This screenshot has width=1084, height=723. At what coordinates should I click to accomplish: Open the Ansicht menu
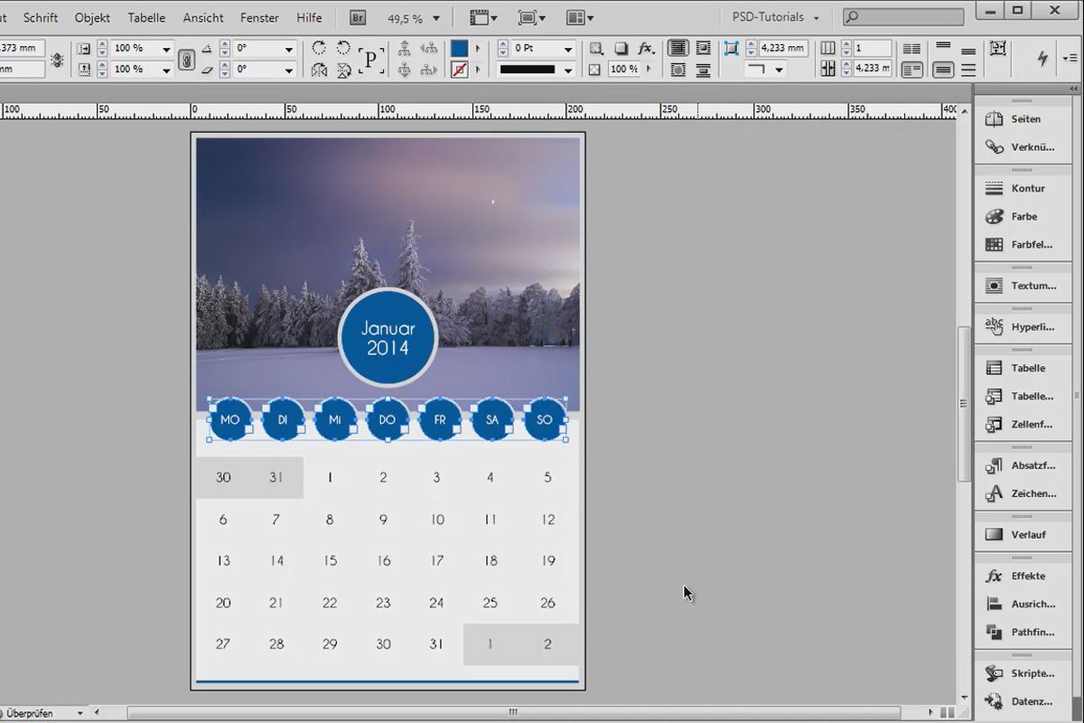coord(203,18)
